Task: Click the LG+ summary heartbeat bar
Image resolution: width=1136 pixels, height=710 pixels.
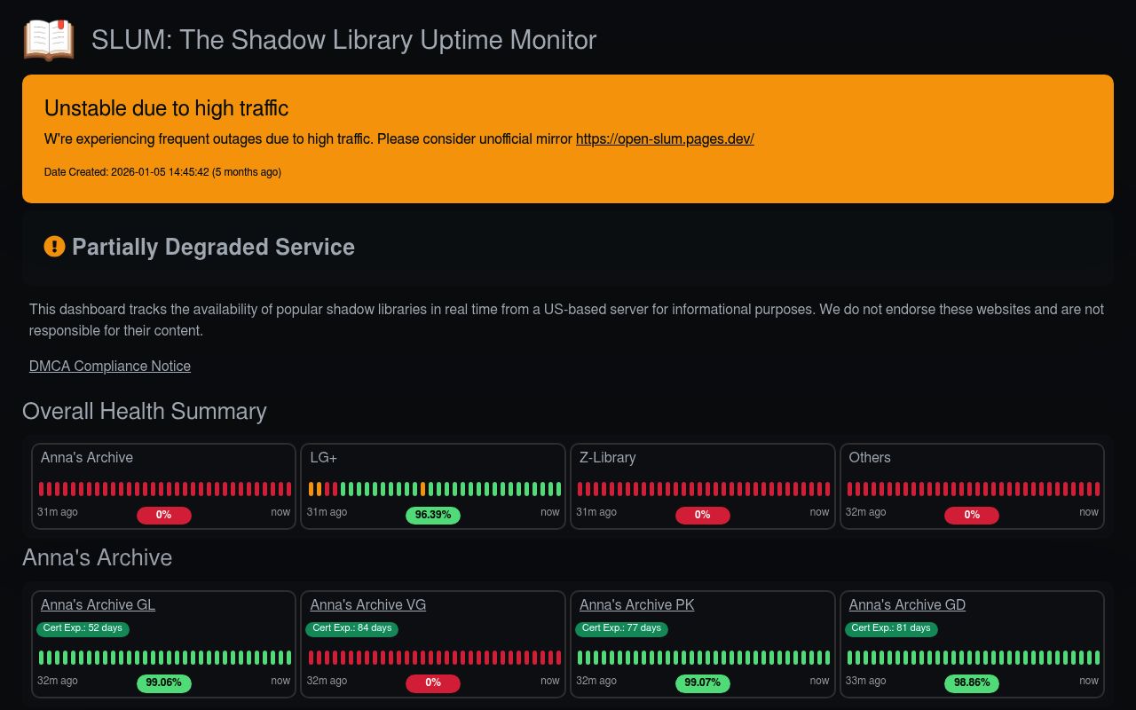Action: 435,489
